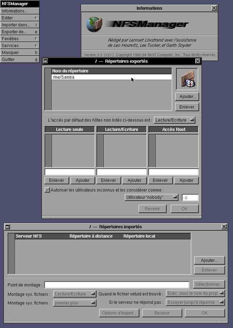This screenshot has height=328, width=233.
Task: Open the Utilisateur 'nobody' popup
Action: [151, 197]
